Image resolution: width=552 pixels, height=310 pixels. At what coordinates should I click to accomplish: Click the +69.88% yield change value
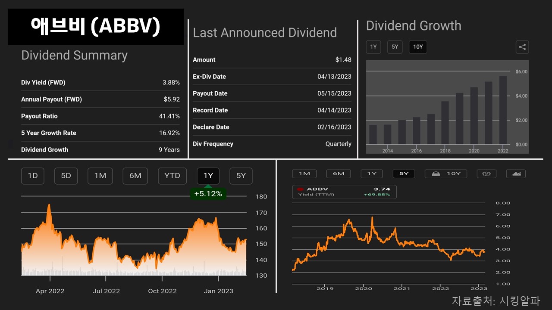coord(377,195)
